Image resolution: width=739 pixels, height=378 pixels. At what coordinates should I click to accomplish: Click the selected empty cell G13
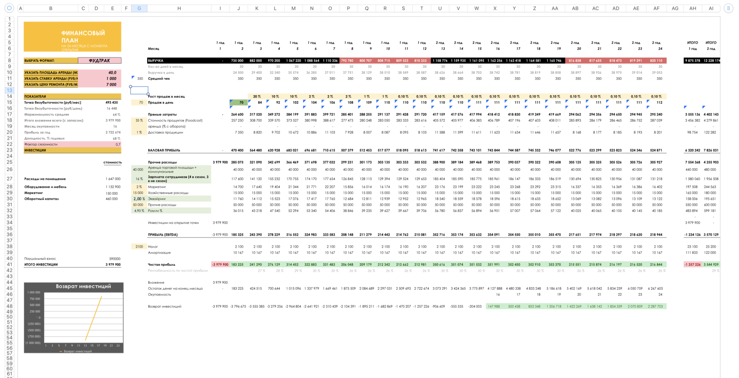[x=139, y=90]
